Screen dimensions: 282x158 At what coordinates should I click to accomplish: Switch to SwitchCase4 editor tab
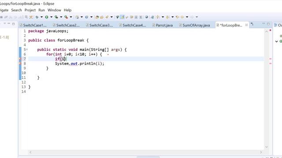coord(133,25)
